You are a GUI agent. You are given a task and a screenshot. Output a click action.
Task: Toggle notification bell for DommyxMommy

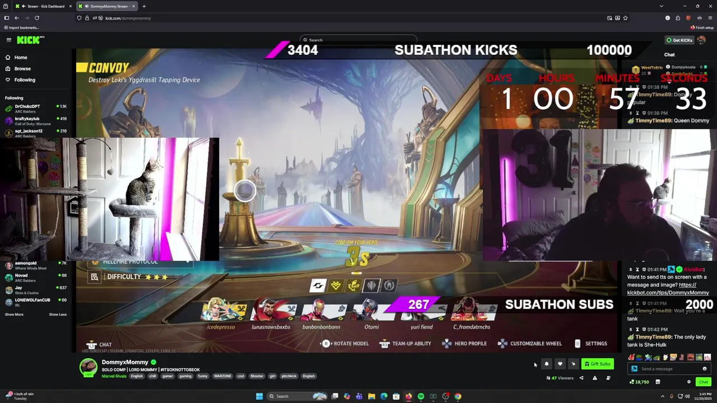547,364
